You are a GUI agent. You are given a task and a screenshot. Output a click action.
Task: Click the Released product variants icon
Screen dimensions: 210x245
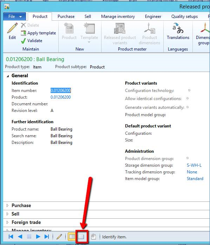[x=120, y=28]
